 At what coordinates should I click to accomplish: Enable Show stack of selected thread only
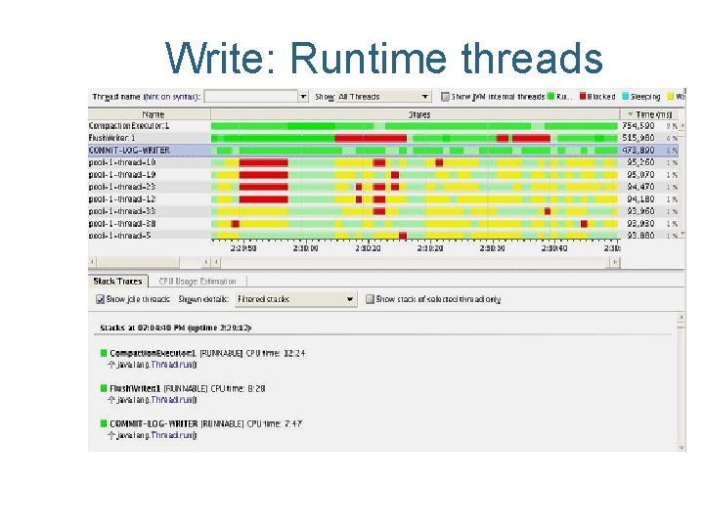(370, 299)
